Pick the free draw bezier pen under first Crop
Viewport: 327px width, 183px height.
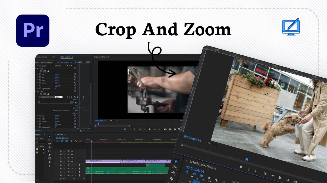(x=48, y=71)
